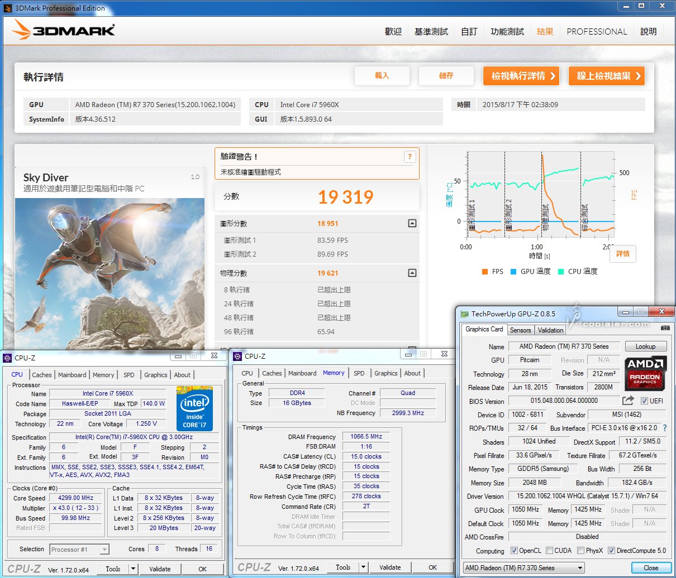The height and width of the screenshot is (578, 676).
Task: Click the GPU-Z Name field
Action: click(564, 346)
